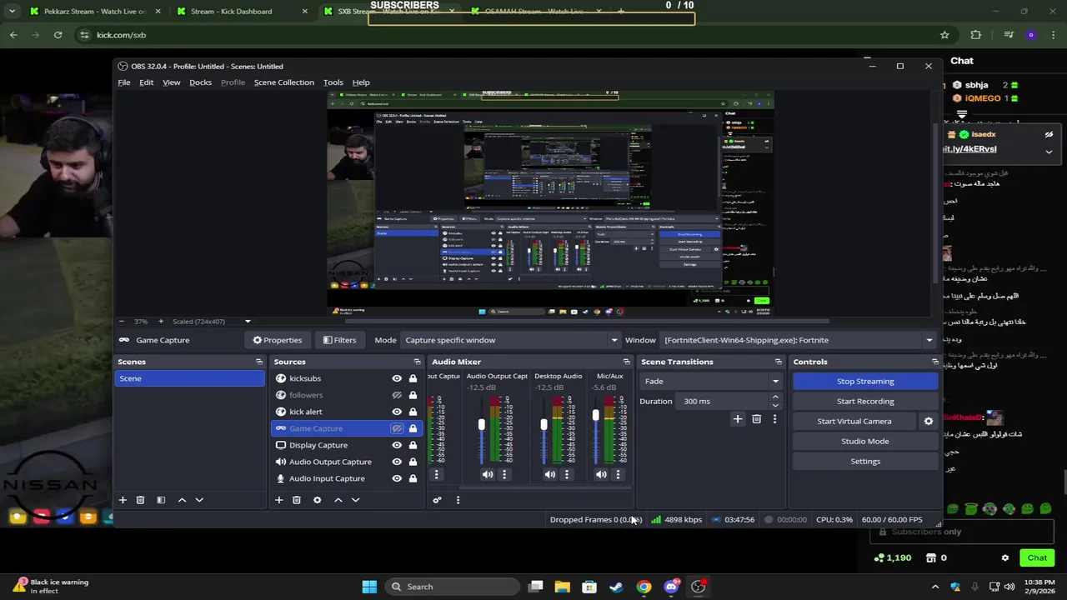The width and height of the screenshot is (1067, 600).
Task: Hide the kick alert source eye icon
Action: [397, 412]
